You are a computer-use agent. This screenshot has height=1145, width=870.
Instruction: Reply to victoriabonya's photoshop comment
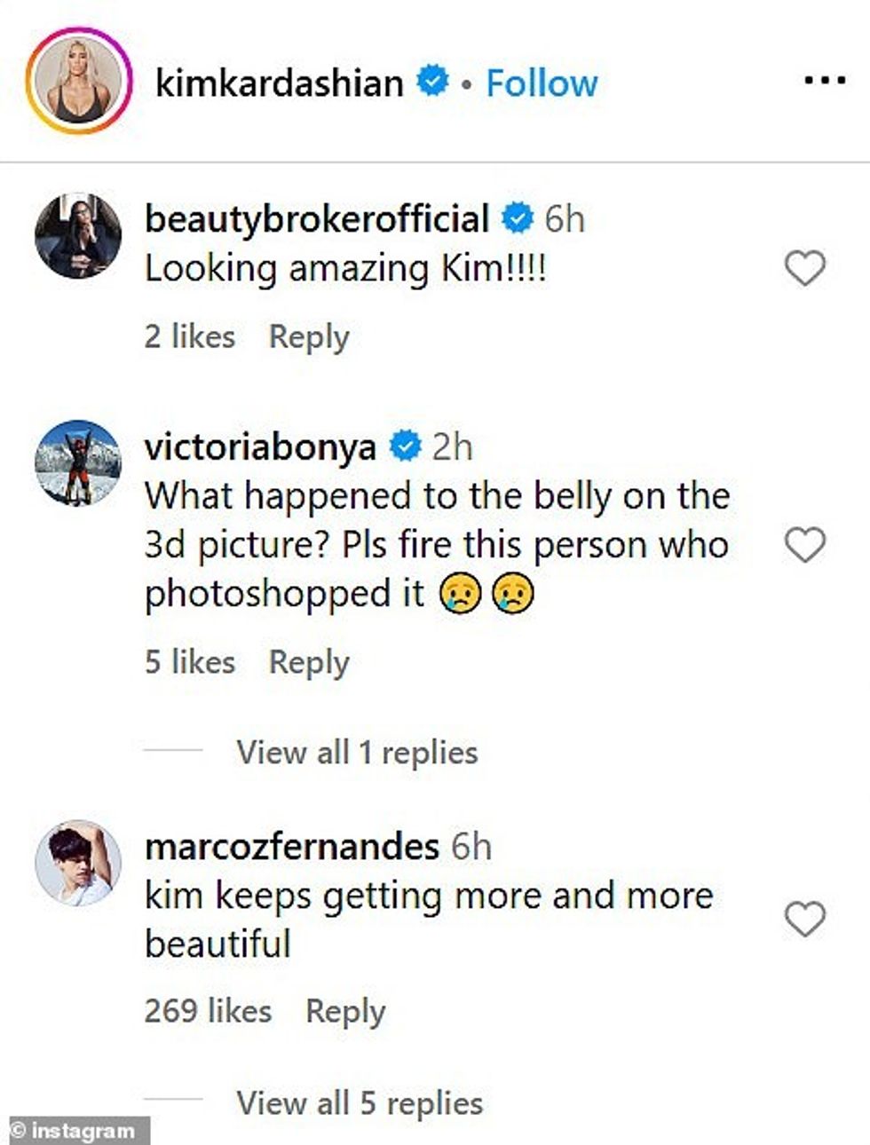[x=309, y=662]
